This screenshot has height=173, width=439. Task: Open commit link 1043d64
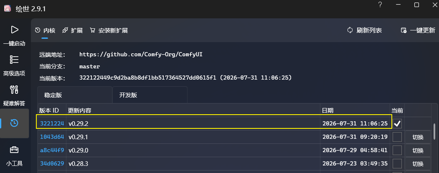(x=52, y=137)
